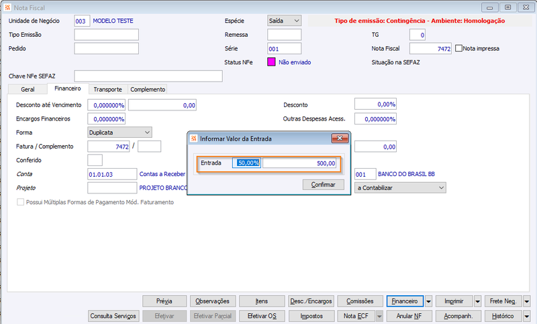
Task: Click the Desconto até Vencimento percentage field
Action: pos(107,105)
